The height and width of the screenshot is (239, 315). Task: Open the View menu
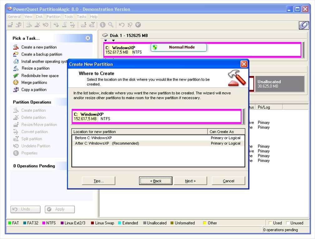point(28,16)
